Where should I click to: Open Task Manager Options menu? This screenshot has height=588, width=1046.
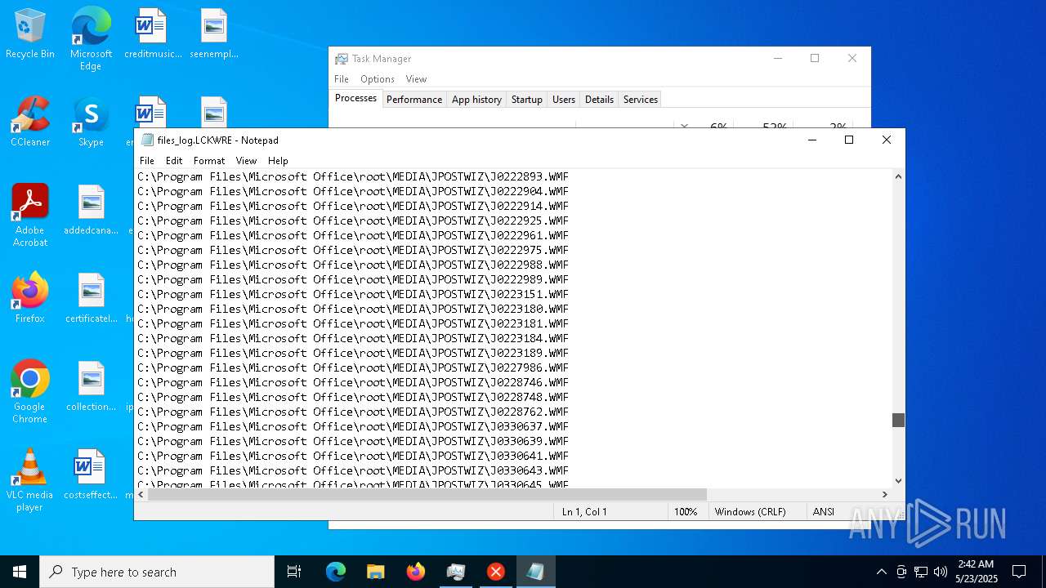point(378,79)
